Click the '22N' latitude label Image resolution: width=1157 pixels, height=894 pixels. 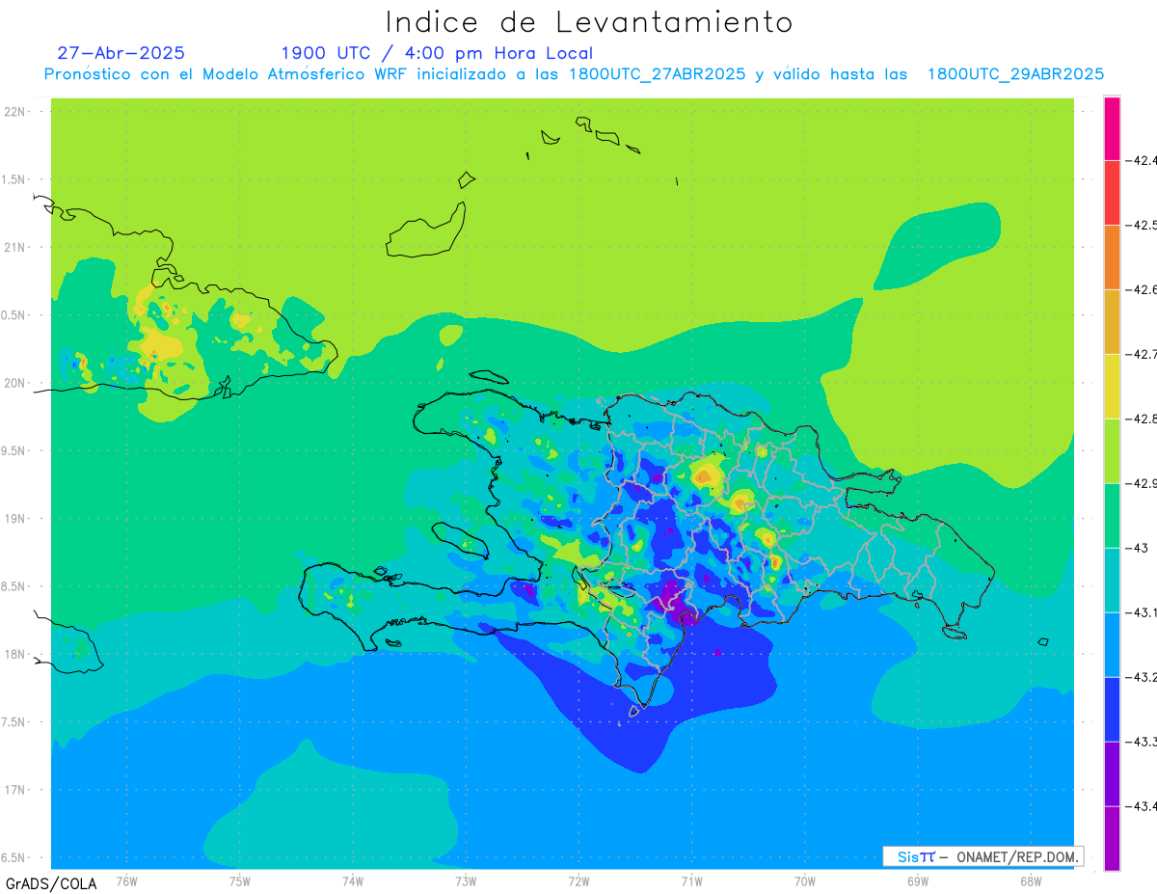click(16, 111)
